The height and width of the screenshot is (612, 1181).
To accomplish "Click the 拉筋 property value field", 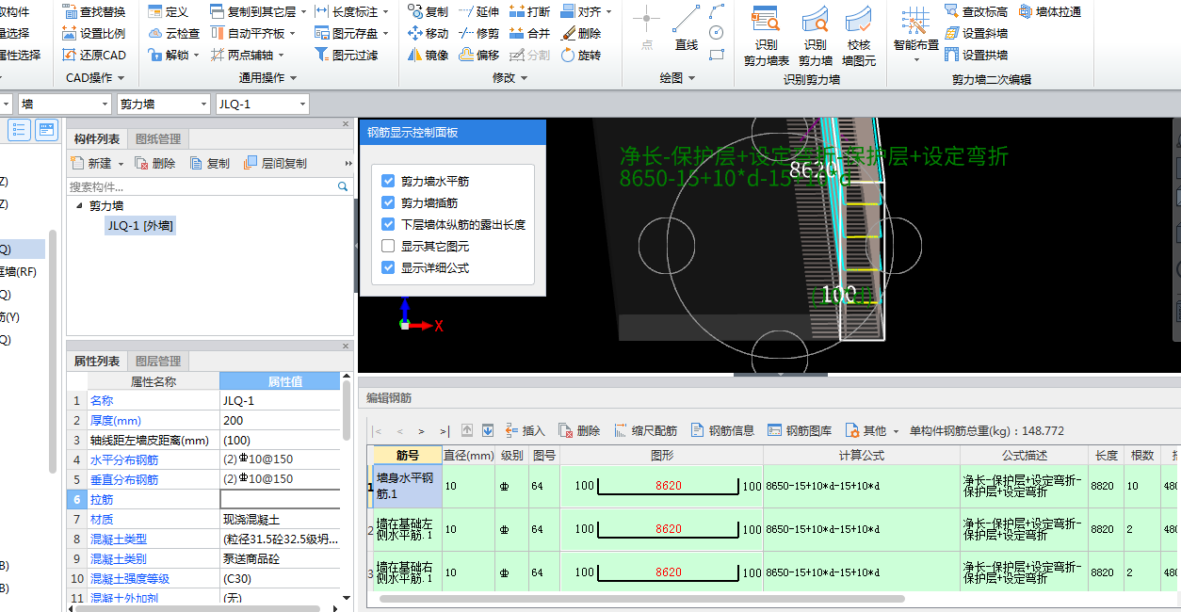I will click(x=280, y=499).
